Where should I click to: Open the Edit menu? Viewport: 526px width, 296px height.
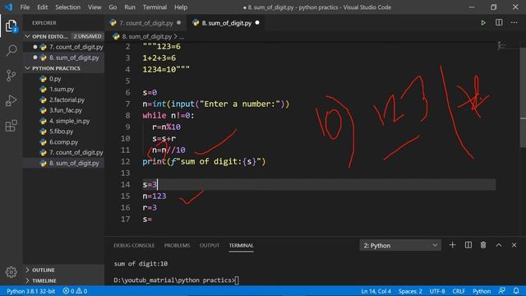[42, 7]
